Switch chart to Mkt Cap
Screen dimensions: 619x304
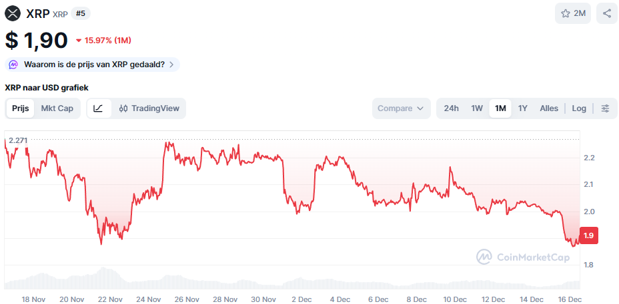(57, 108)
